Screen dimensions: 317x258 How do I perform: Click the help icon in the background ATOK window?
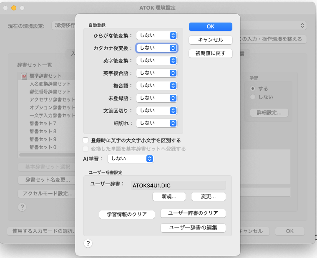tap(22, 207)
